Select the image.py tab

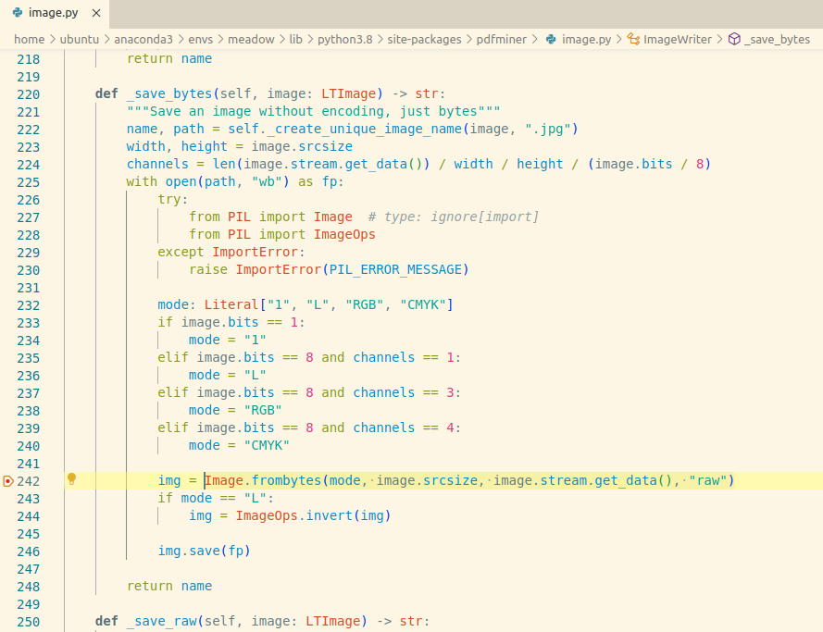pos(55,13)
